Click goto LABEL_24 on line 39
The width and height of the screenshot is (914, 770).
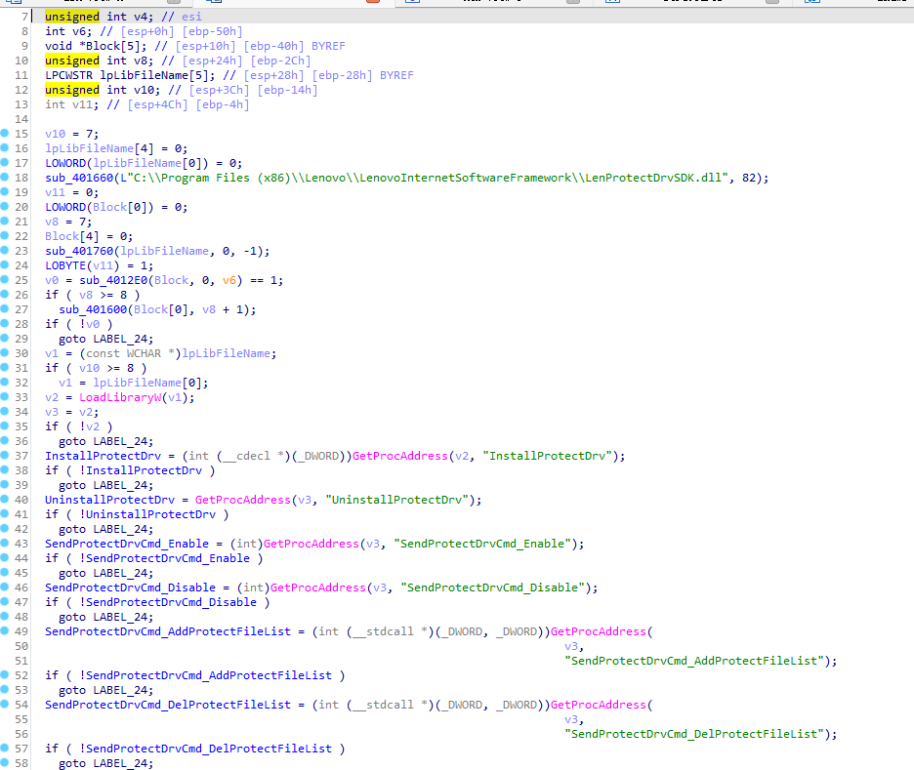pyautogui.click(x=106, y=485)
